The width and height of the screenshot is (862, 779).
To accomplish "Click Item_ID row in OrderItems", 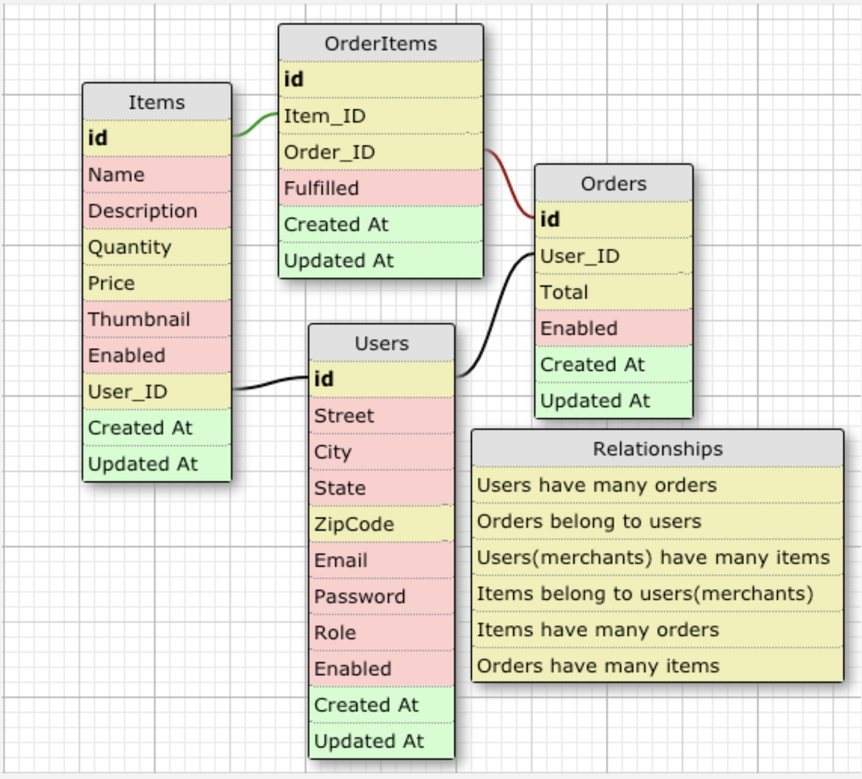I will (381, 116).
